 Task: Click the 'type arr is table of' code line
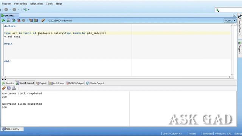55,33
